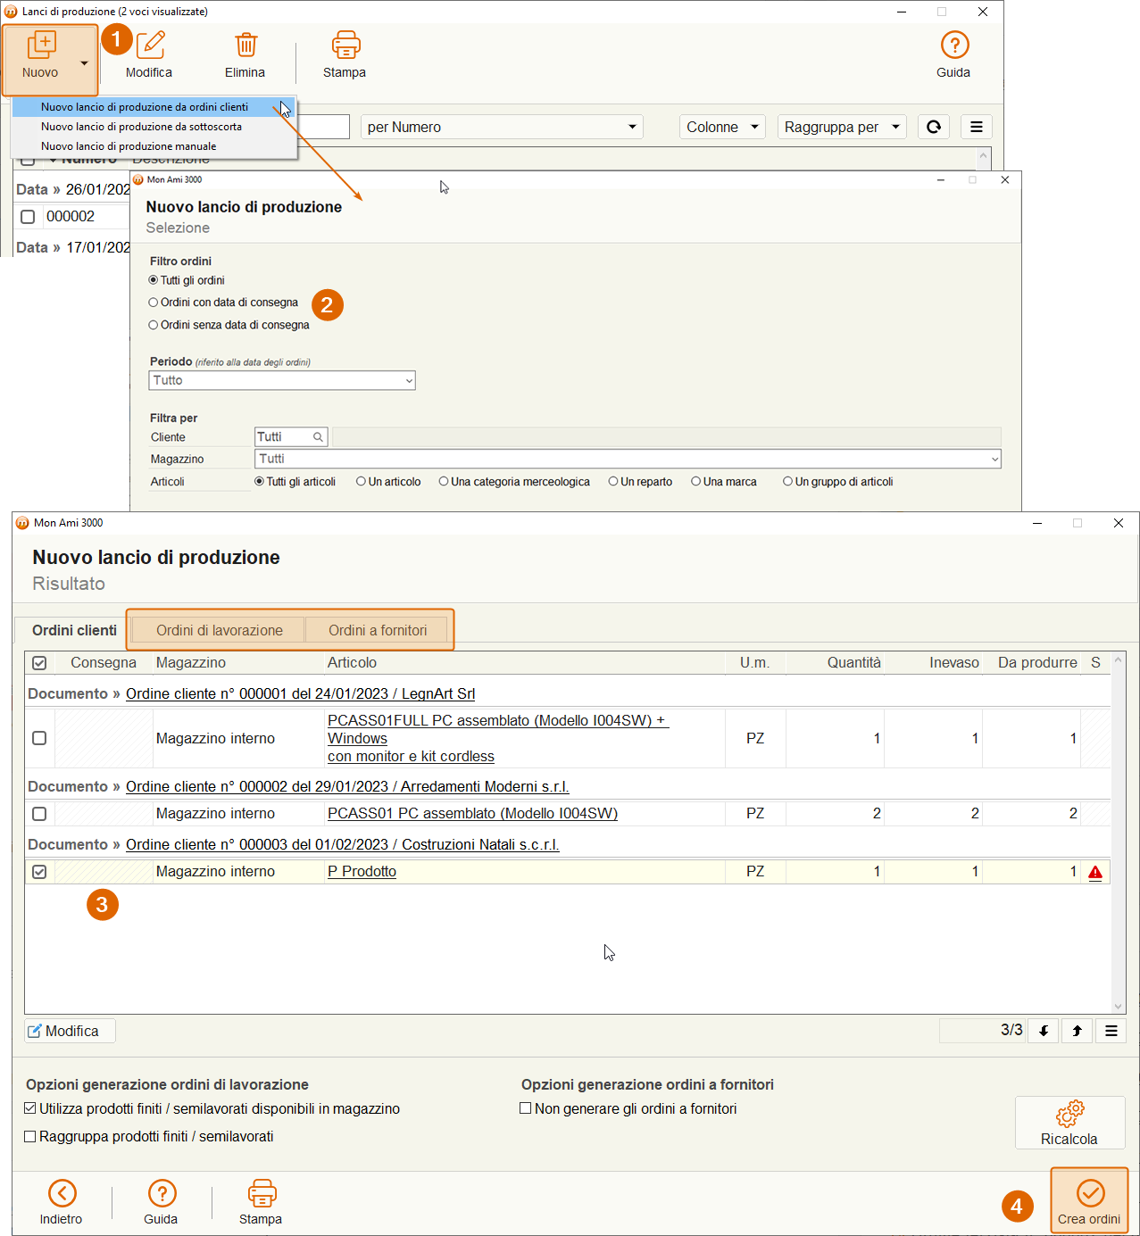1140x1236 pixels.
Task: Open the hamburger menu icon in Lanci window
Action: (977, 127)
